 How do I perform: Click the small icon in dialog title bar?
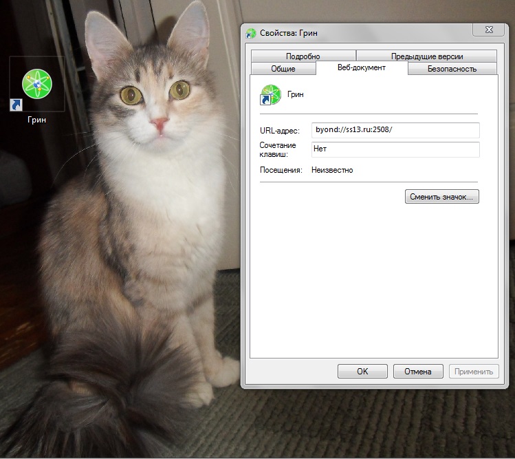(251, 32)
